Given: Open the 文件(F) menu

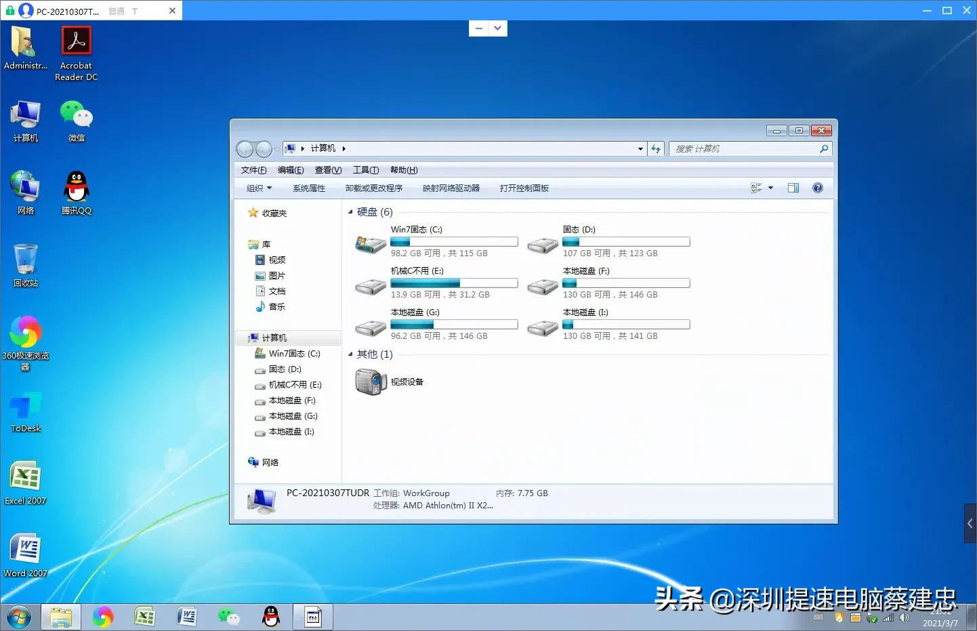Looking at the screenshot, I should (253, 170).
